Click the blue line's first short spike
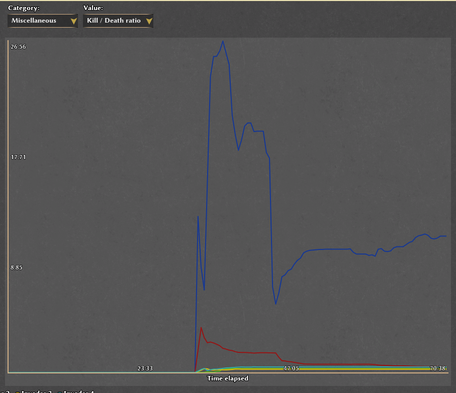Screen dimensions: 456x393 (x=198, y=217)
